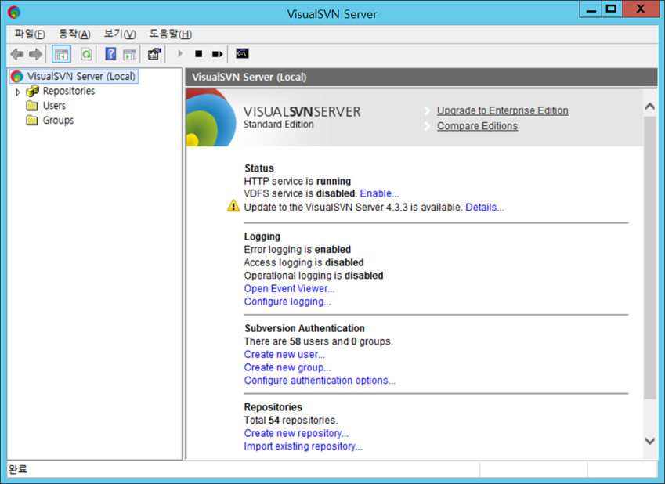Select Users in the tree

tap(54, 106)
